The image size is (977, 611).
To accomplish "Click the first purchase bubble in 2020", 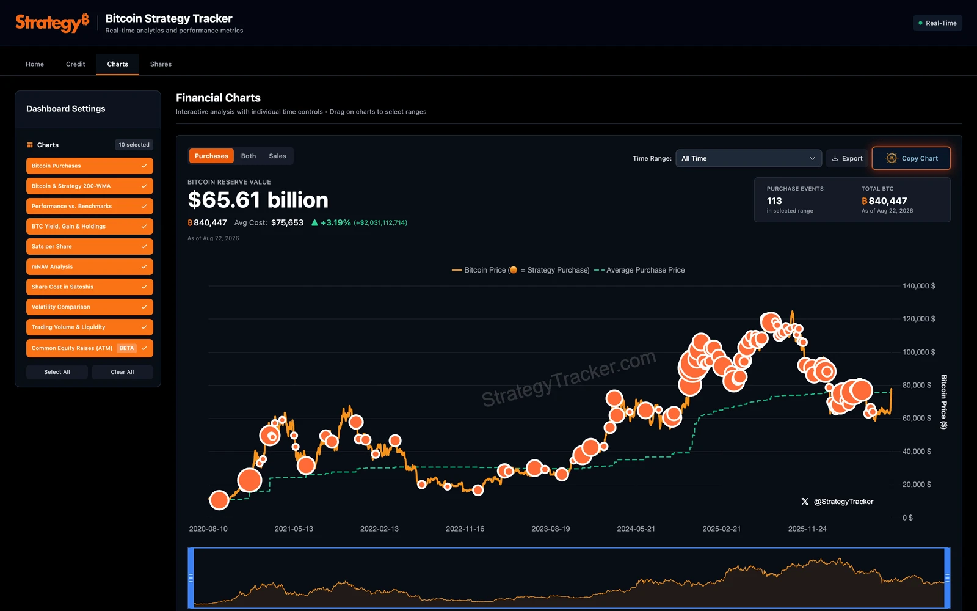I will click(219, 500).
